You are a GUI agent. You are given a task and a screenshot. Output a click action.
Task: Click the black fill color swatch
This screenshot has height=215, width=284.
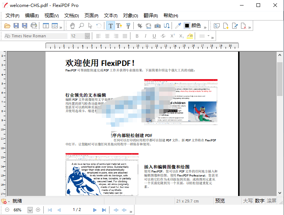click(187, 26)
